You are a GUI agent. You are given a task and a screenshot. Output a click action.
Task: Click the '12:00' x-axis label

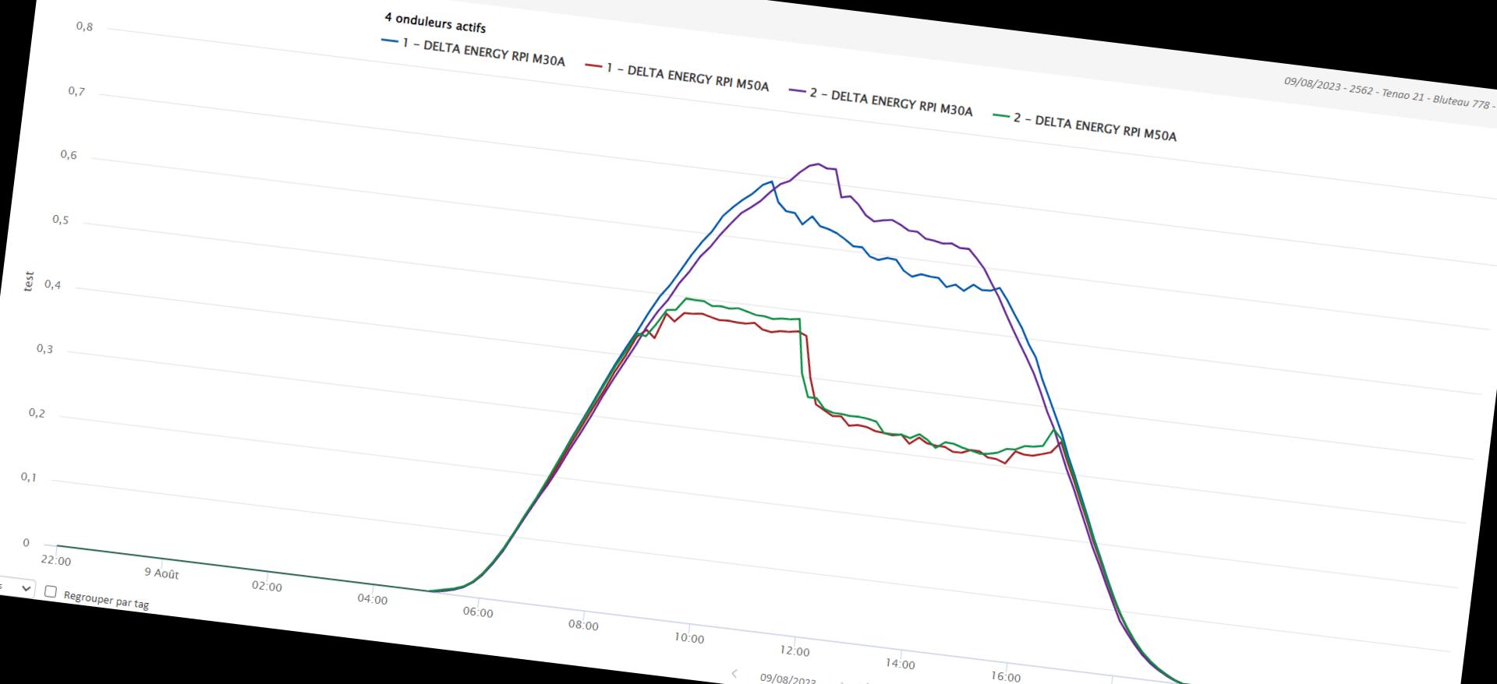click(x=795, y=651)
